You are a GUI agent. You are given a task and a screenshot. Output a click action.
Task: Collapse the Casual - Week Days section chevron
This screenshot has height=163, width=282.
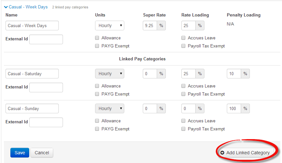point(6,7)
